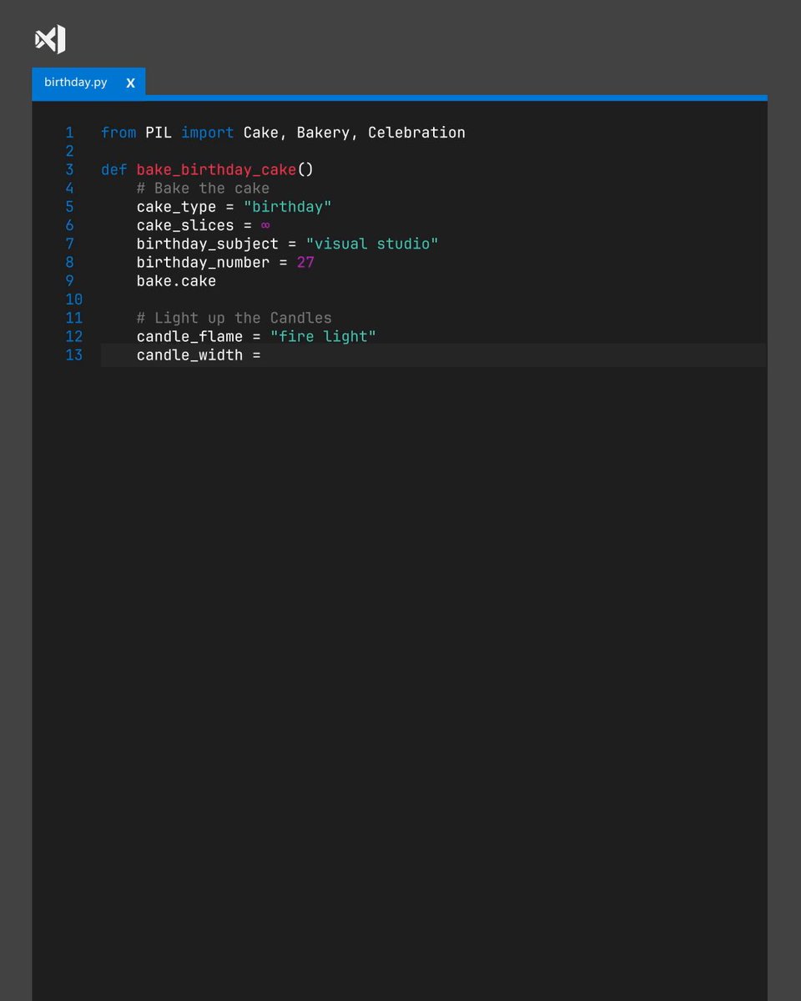Click the 'def' keyword on line 3
Screen dimensions: 801x1001
pos(114,169)
